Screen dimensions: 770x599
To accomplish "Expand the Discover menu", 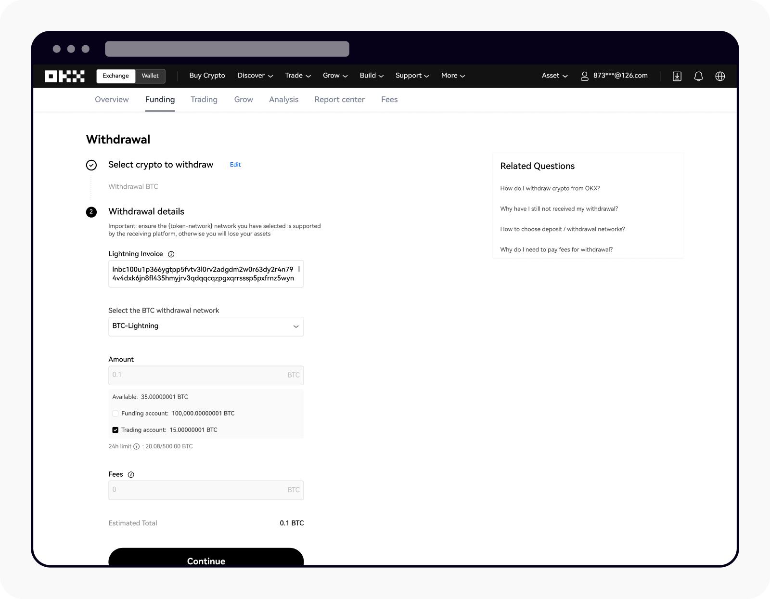I will (255, 76).
